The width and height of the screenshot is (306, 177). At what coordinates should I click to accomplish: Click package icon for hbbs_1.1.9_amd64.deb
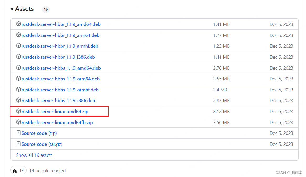19,68
